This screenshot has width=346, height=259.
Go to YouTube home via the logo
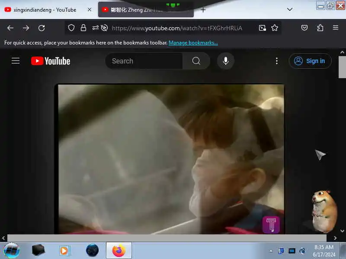click(51, 61)
